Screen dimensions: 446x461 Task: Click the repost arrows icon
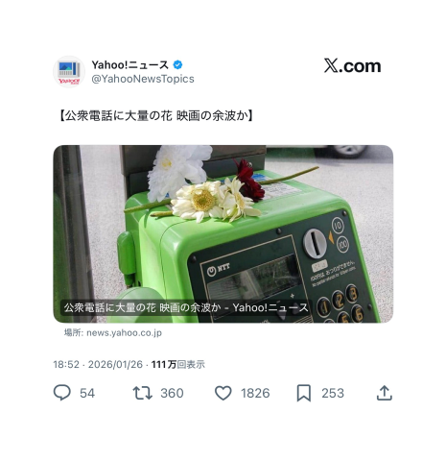tap(142, 393)
